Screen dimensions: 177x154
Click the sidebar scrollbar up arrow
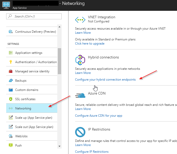click(x=60, y=27)
